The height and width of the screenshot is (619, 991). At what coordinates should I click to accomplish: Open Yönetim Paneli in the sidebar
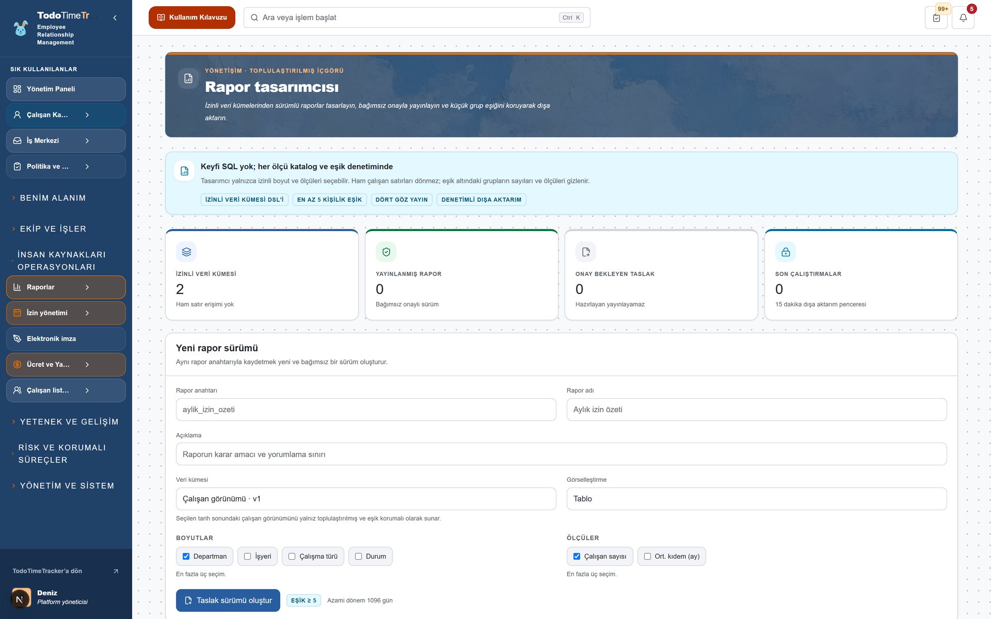click(x=66, y=89)
